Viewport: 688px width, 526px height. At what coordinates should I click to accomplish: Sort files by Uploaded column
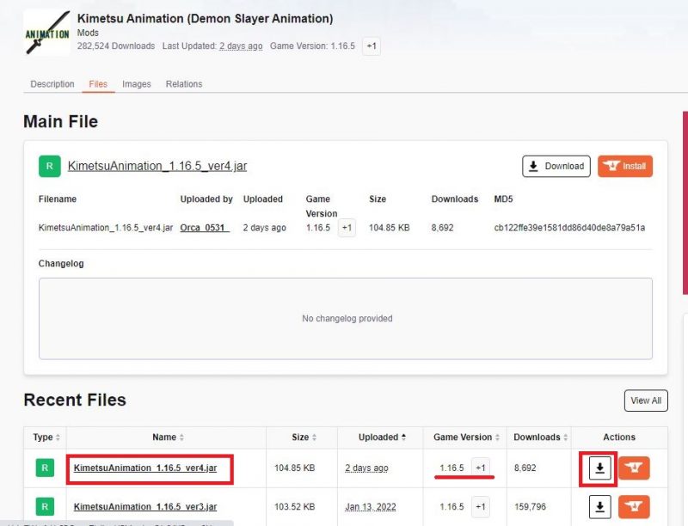click(x=383, y=437)
